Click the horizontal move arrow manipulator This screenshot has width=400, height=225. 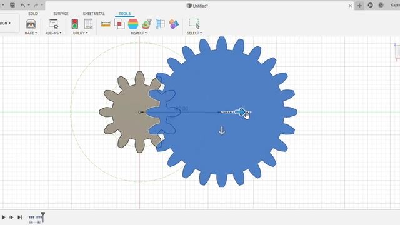[x=240, y=112]
